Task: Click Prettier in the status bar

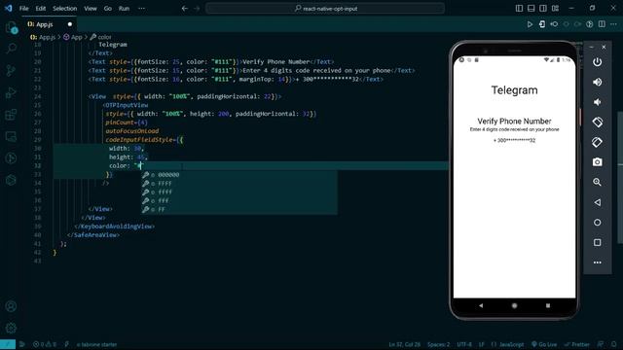Action: [x=577, y=344]
